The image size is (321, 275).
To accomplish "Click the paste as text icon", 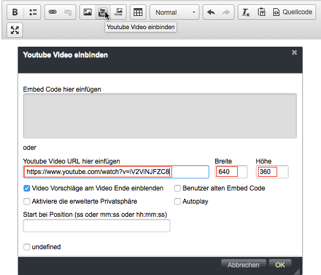I will [261, 12].
